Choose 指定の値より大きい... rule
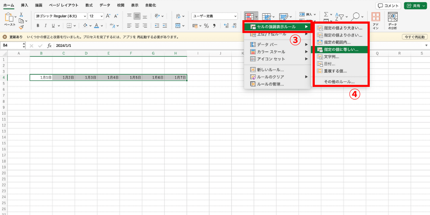Image resolution: width=430 pixels, height=215 pixels. click(x=340, y=28)
